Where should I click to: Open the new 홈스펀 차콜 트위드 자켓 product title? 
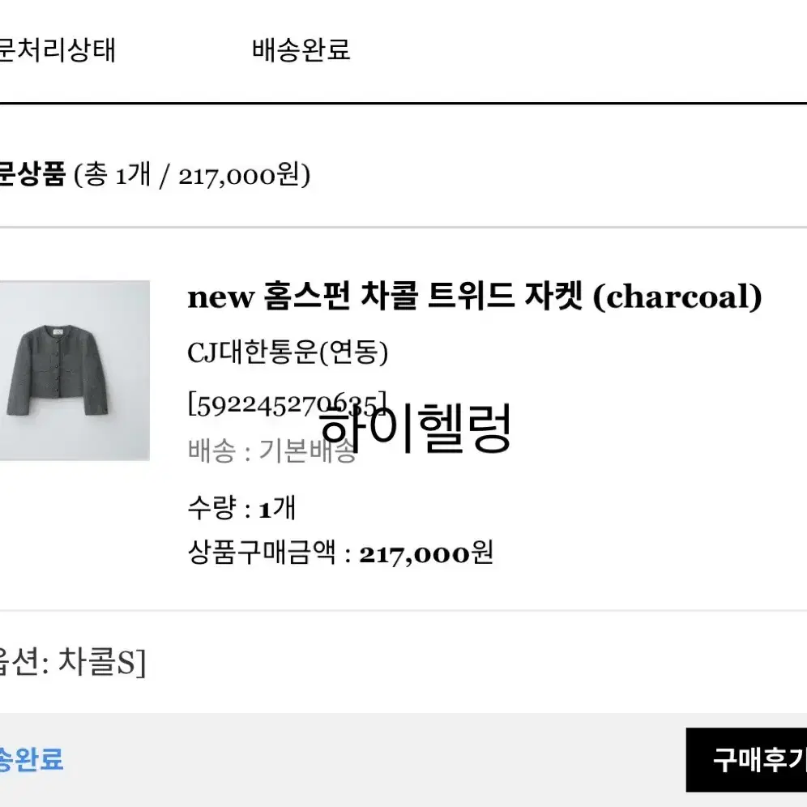coord(475,297)
